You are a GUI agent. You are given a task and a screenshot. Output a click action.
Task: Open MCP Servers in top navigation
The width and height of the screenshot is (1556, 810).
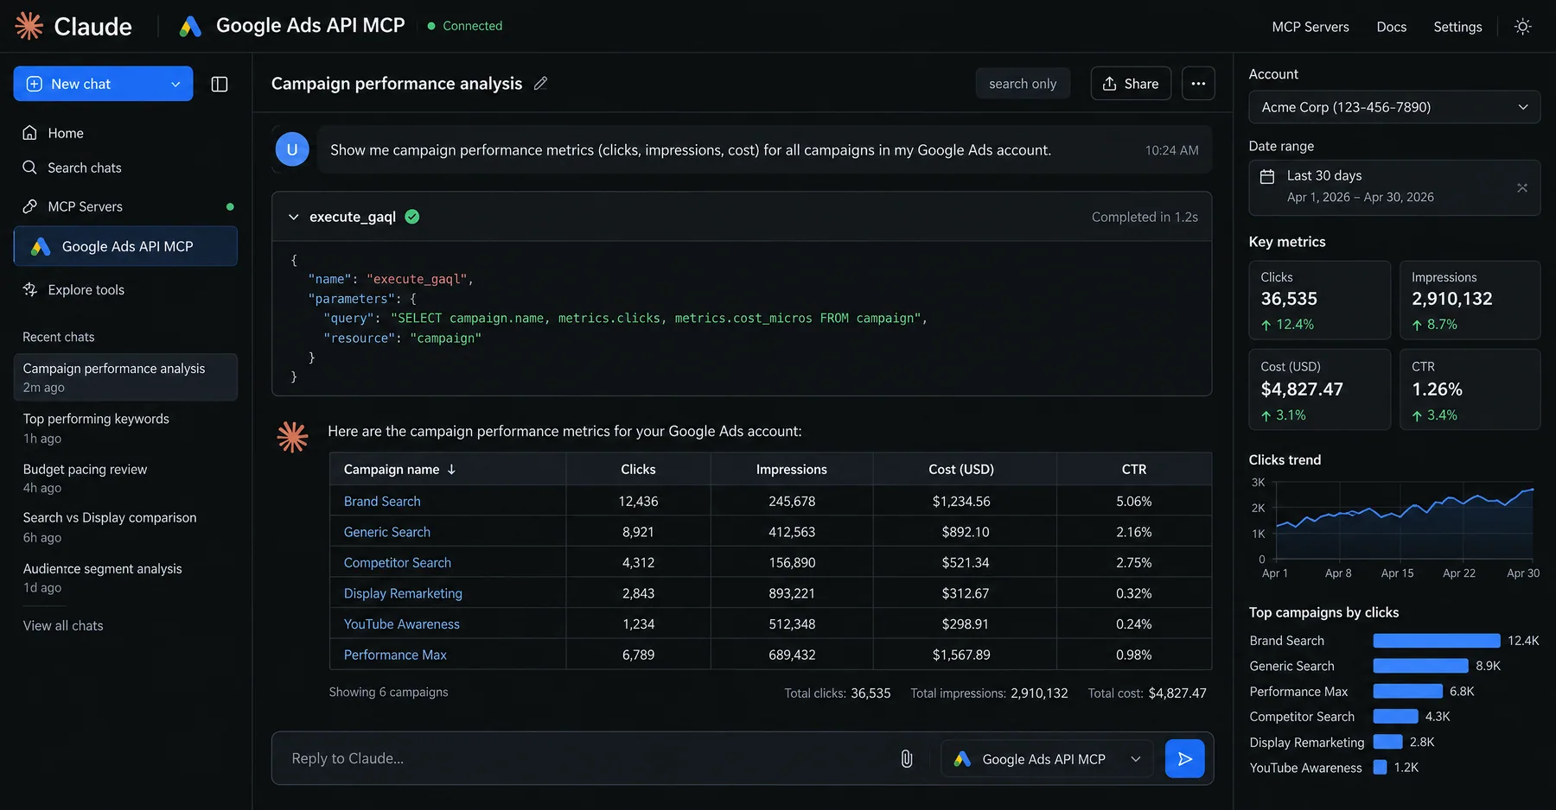[x=1310, y=27]
